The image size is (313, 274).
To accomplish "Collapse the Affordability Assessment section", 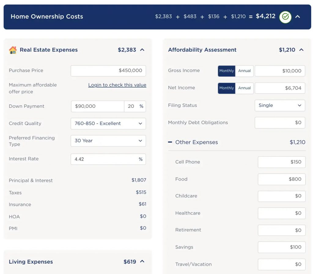I will (301, 50).
